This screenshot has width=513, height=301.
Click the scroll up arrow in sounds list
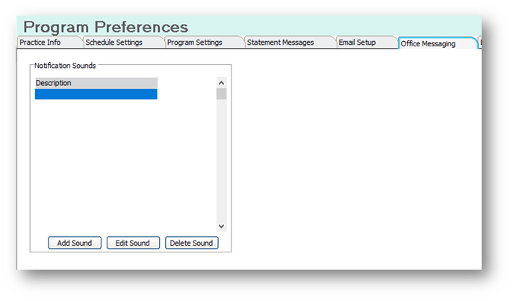coord(221,82)
